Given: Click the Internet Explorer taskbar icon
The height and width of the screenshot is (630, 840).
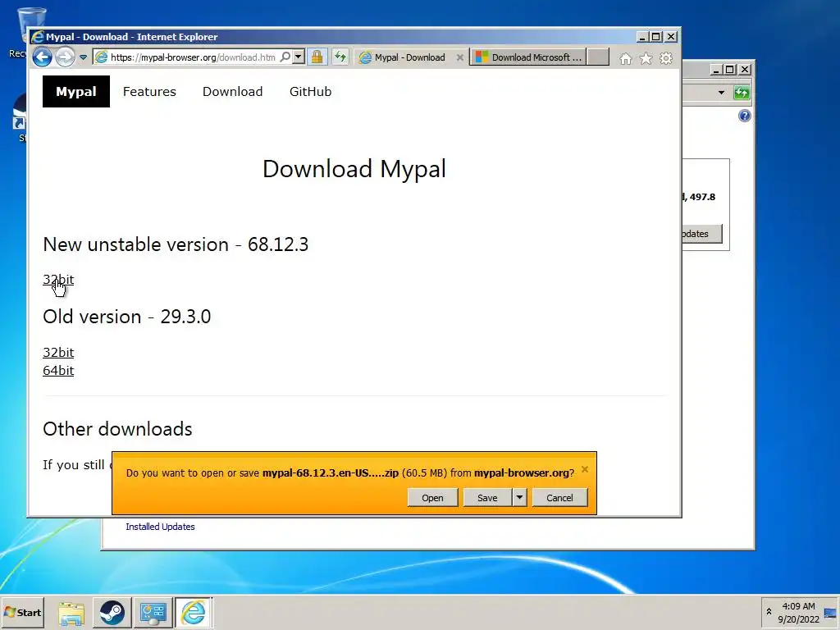Looking at the screenshot, I should [x=194, y=612].
